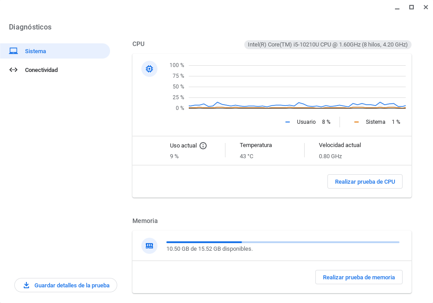The height and width of the screenshot is (303, 433).
Task: Run Realizar prueba de memoria
Action: tap(359, 277)
